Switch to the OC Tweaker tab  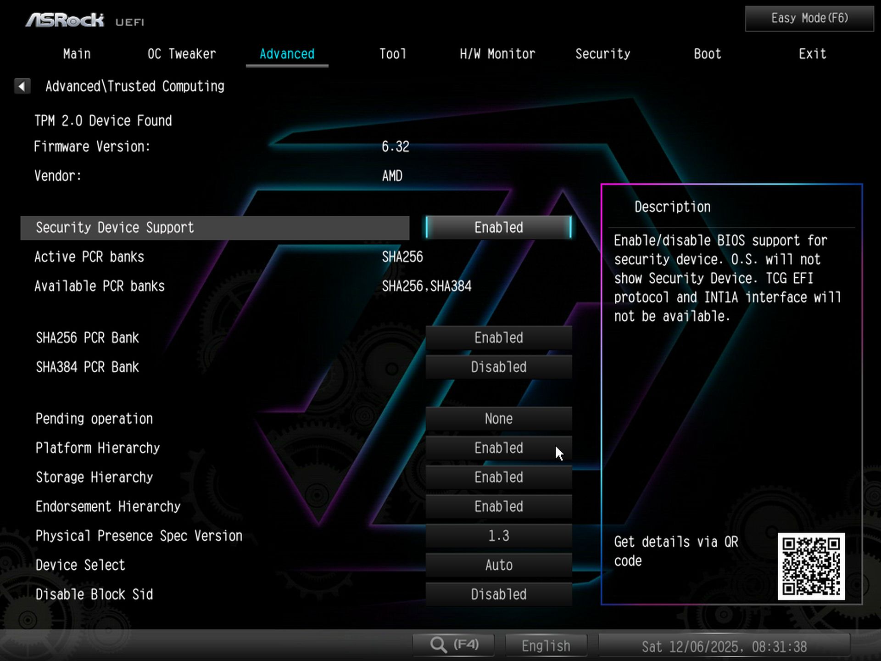click(x=182, y=54)
